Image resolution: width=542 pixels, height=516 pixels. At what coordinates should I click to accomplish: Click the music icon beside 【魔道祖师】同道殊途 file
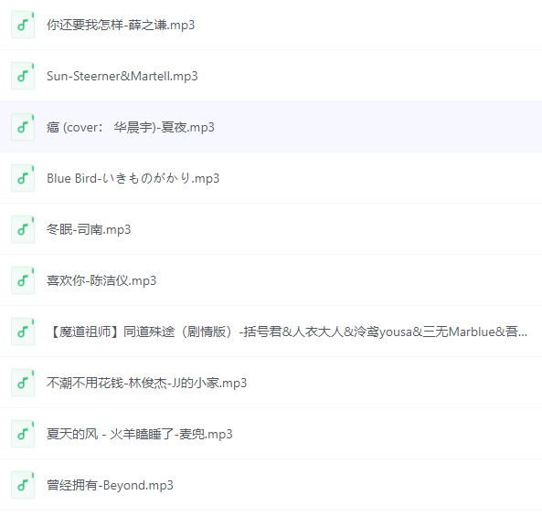tap(23, 332)
